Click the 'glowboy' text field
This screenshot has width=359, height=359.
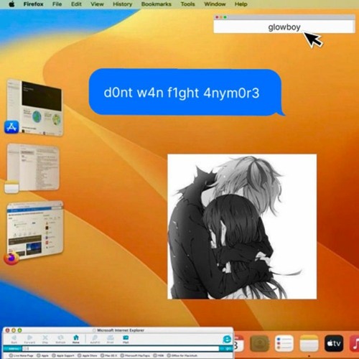(x=284, y=27)
